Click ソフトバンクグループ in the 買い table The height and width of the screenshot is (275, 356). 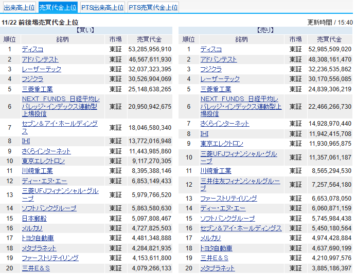49,208
